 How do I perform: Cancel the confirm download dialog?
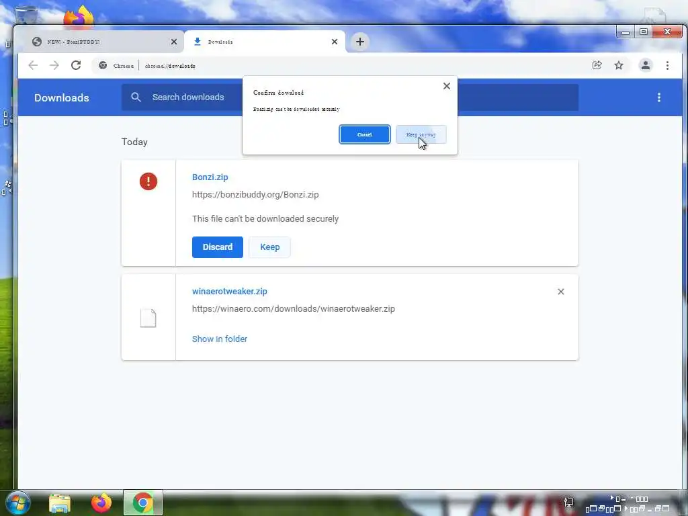[364, 134]
